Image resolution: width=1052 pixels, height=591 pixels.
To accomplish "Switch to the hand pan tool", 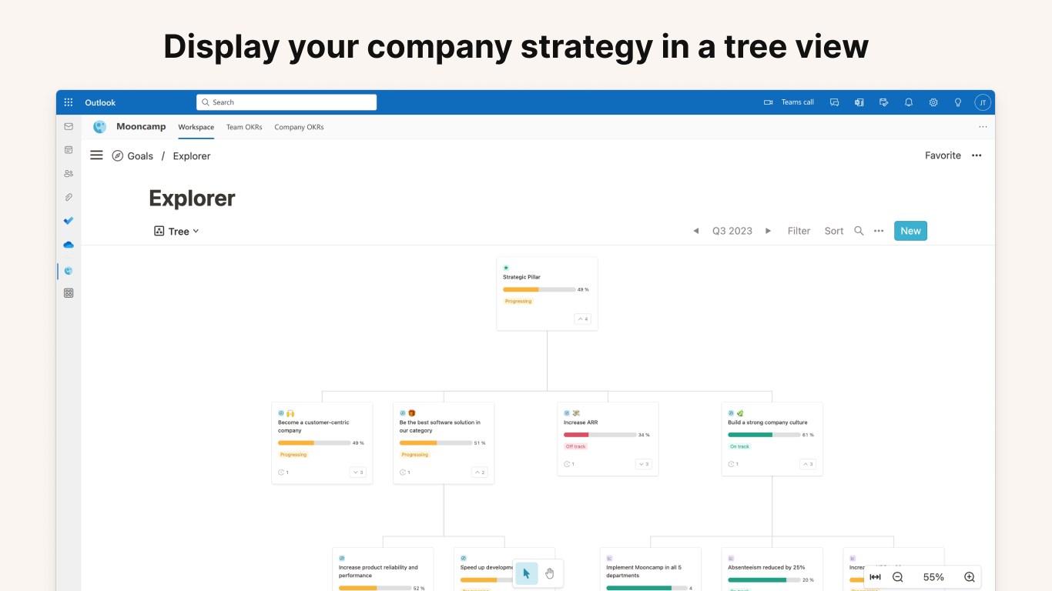I will coord(550,573).
